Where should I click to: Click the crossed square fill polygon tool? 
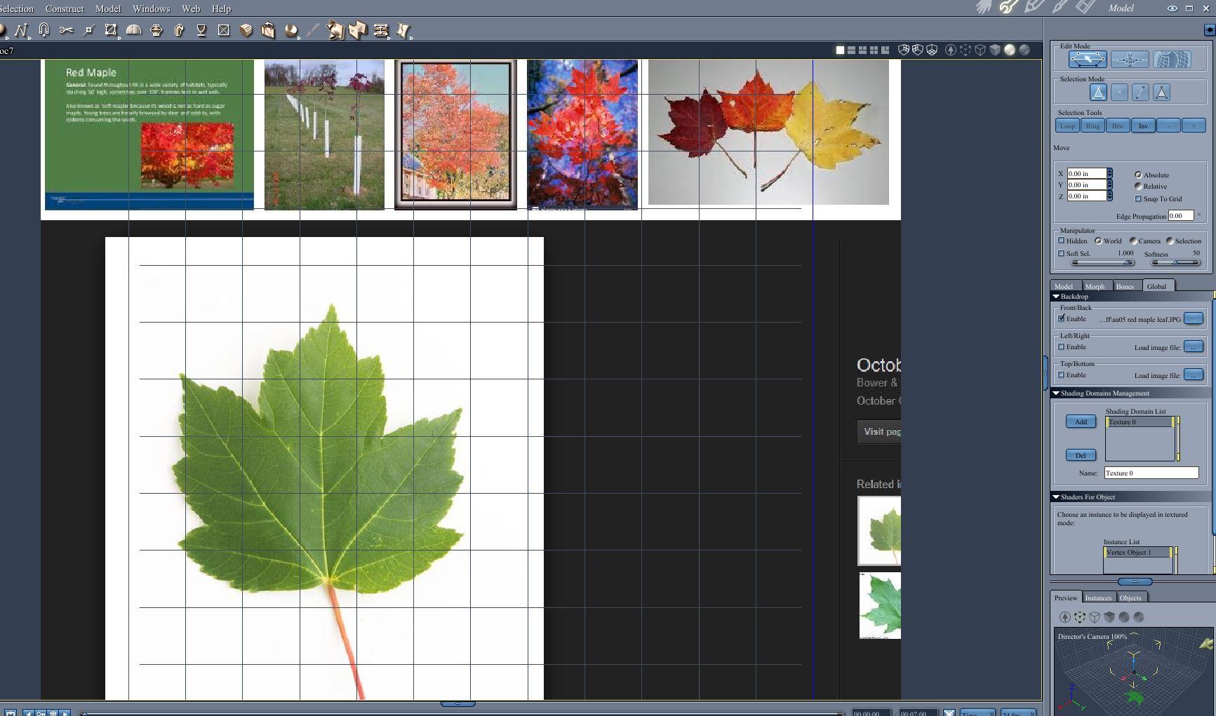pyautogui.click(x=224, y=30)
